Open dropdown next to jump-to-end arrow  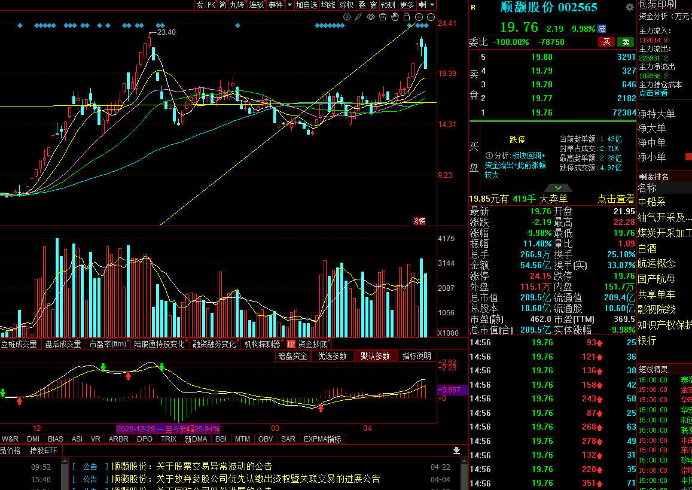click(432, 5)
